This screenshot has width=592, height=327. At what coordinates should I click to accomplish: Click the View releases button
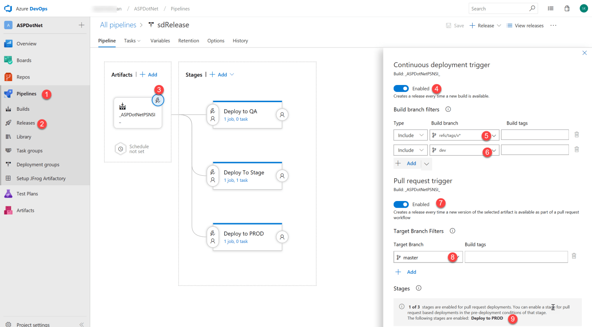[525, 26]
